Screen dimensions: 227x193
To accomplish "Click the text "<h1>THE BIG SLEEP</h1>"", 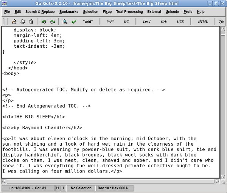I will 34,117.
